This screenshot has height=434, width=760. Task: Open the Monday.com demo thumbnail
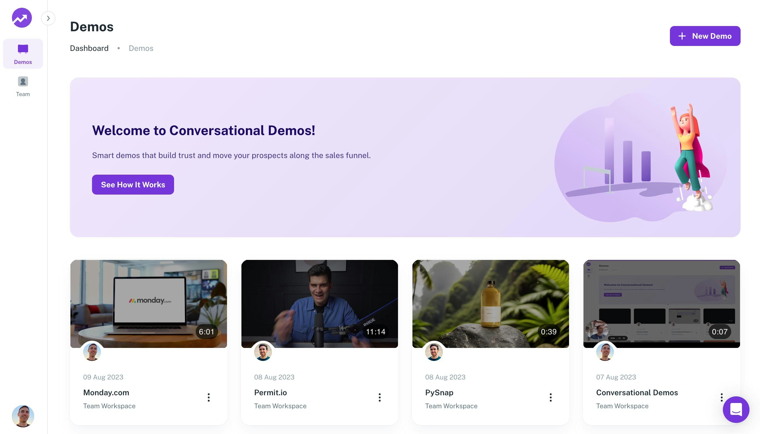(149, 304)
